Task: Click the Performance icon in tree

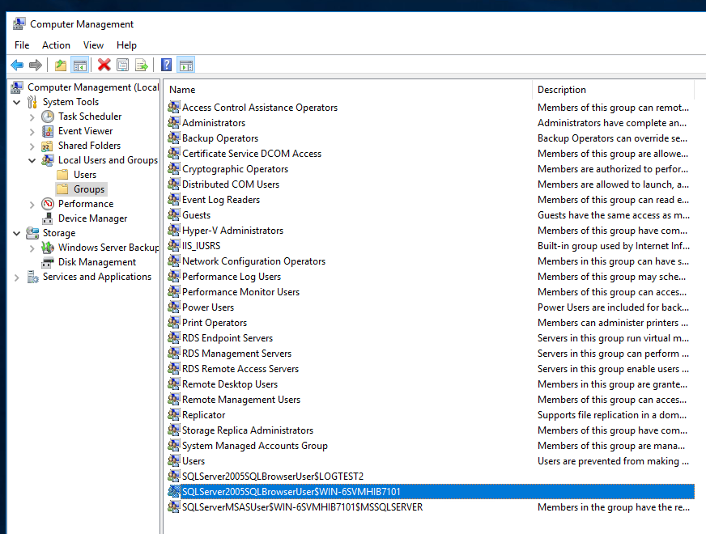Action: tap(48, 204)
